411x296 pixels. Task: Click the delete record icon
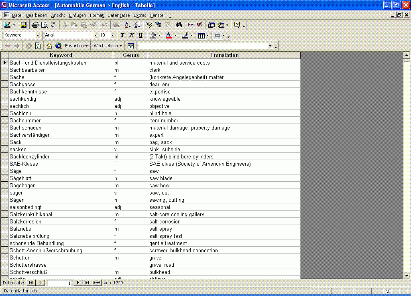tap(199, 25)
